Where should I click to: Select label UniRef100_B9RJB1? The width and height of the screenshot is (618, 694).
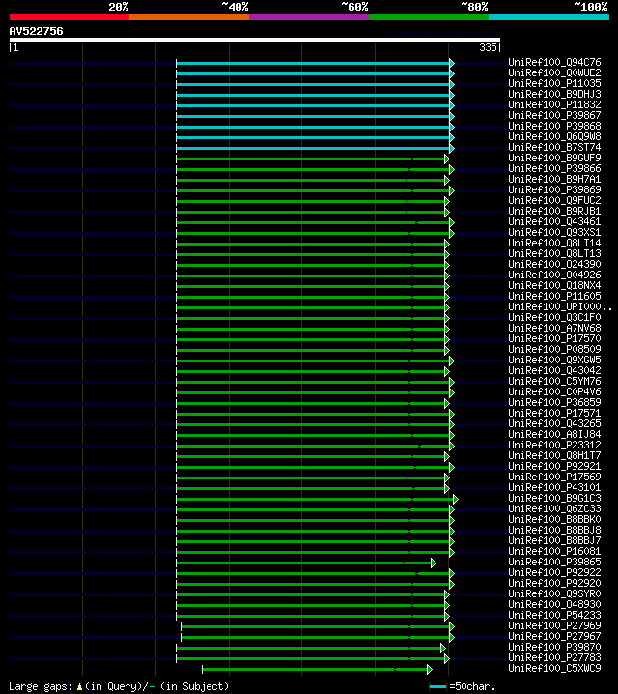pyautogui.click(x=554, y=211)
